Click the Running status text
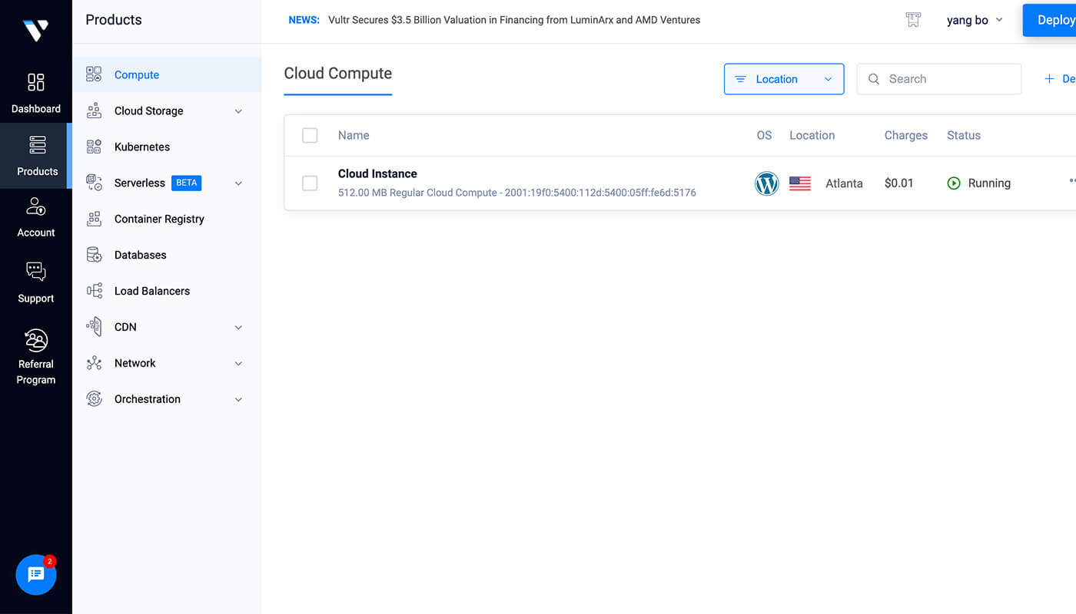This screenshot has width=1076, height=614. point(989,183)
